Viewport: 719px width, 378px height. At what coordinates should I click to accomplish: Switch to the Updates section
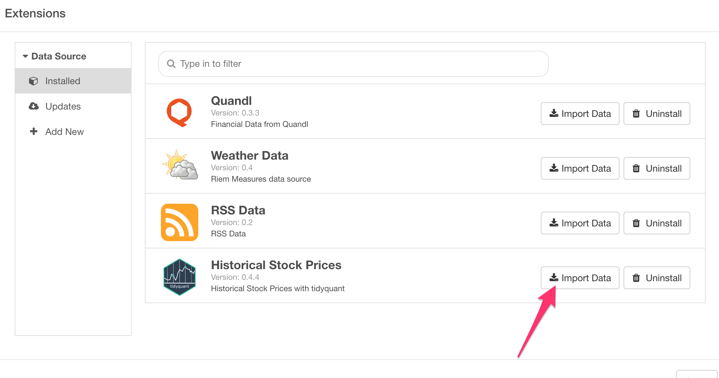[x=63, y=106]
